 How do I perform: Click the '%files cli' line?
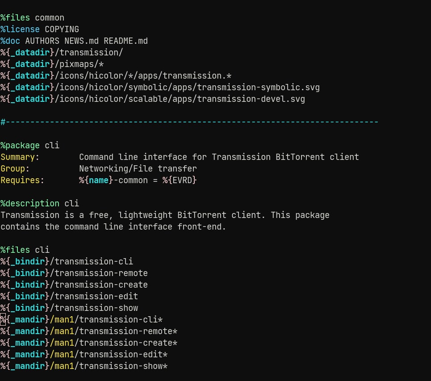25,250
